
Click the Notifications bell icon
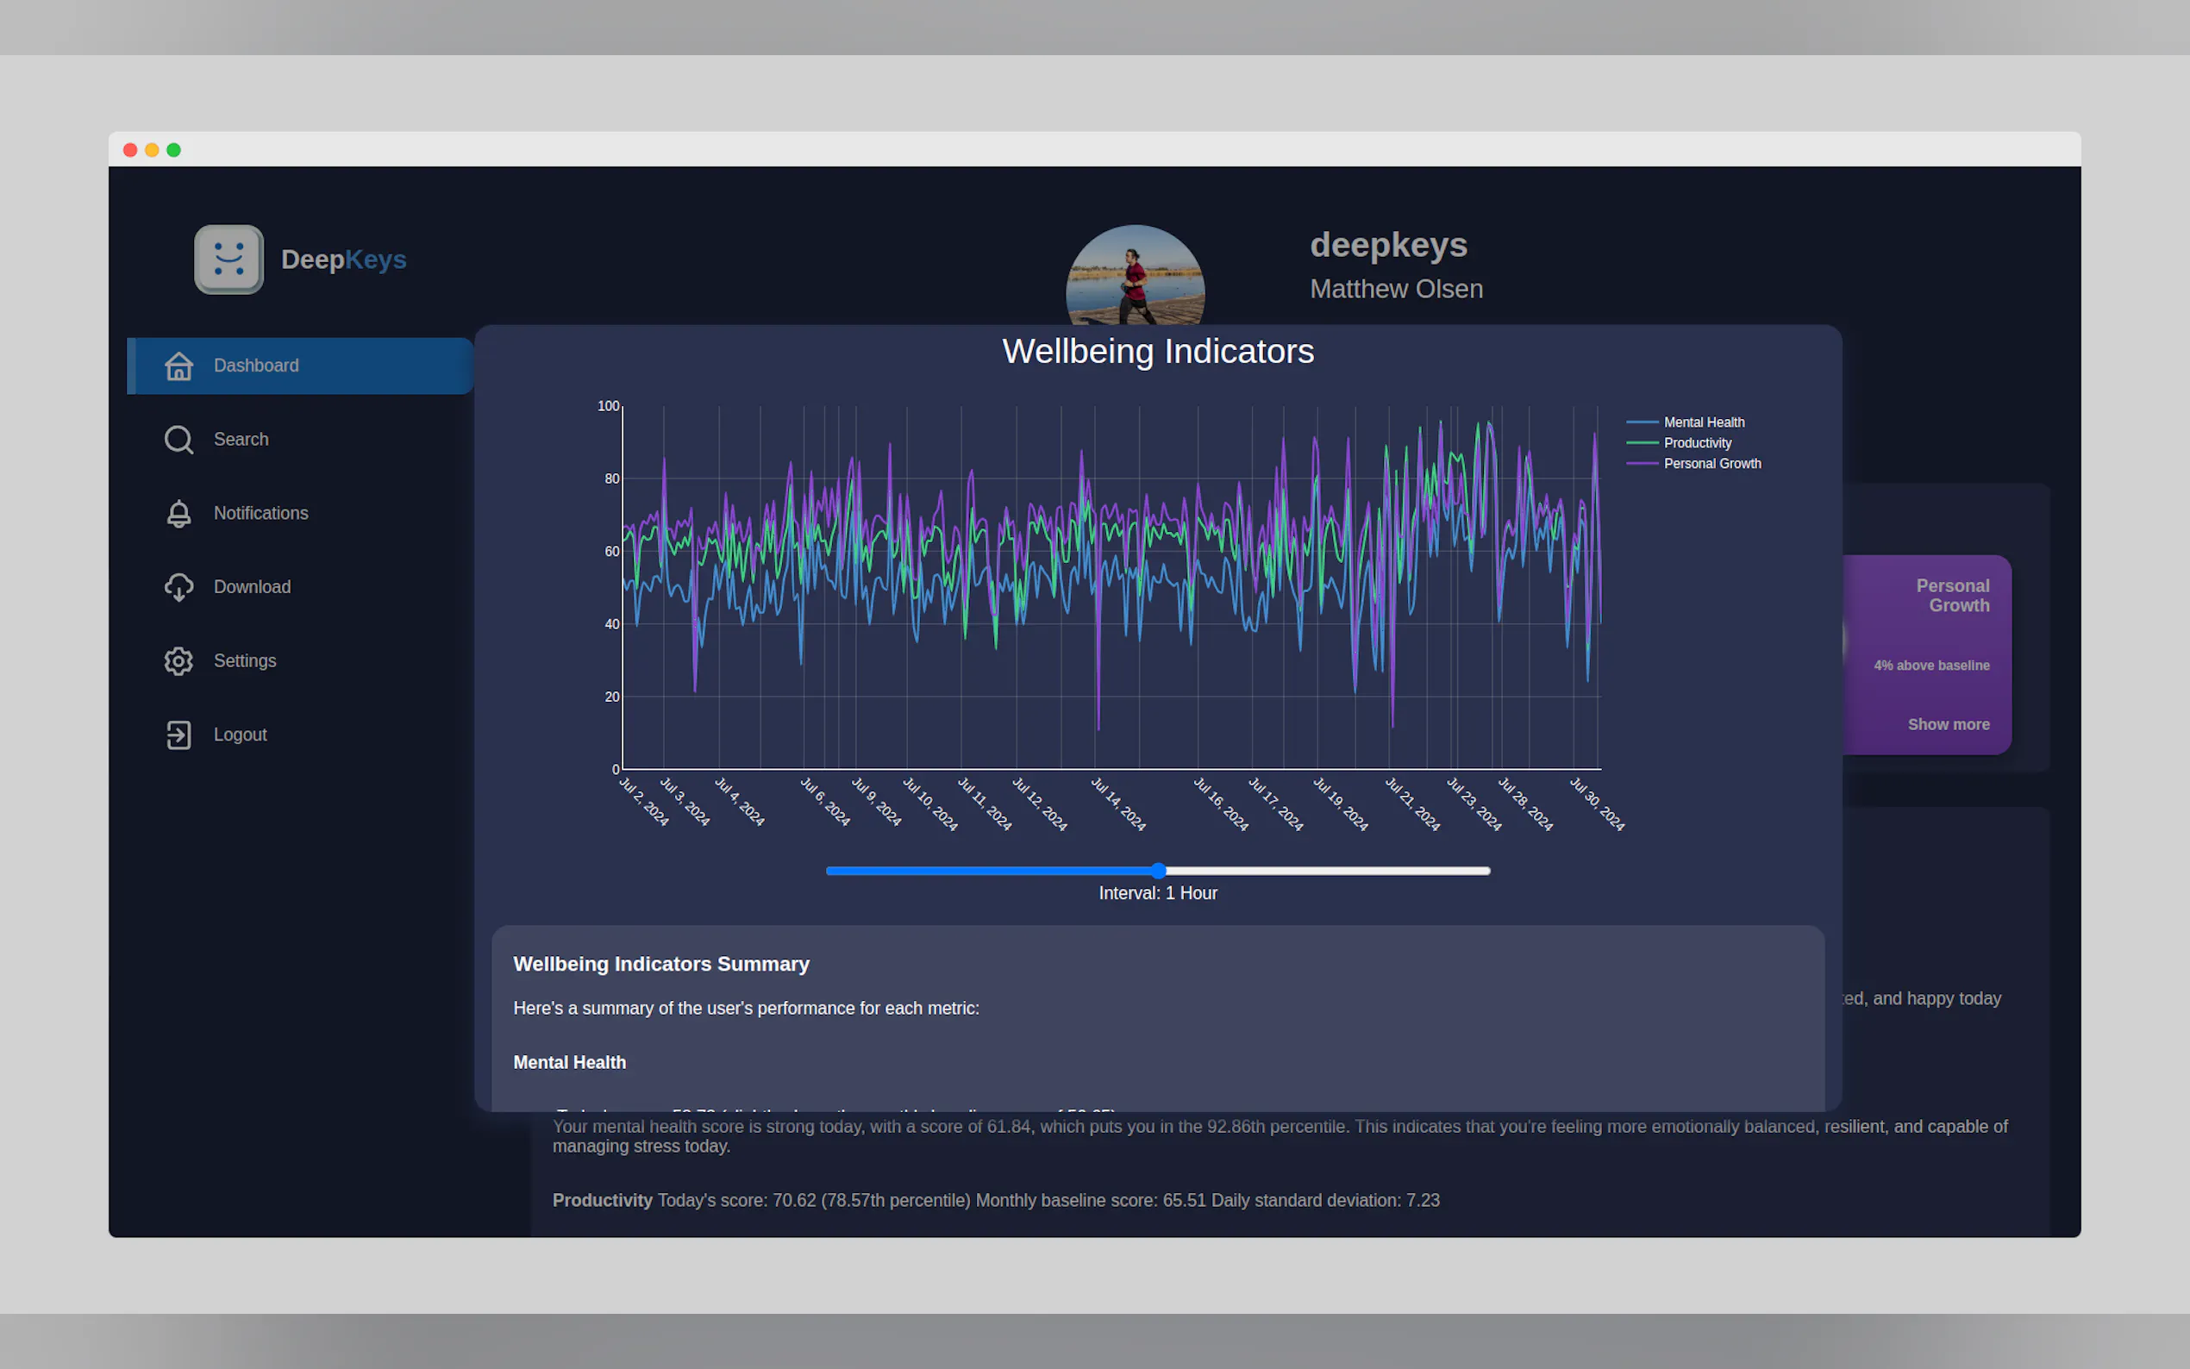tap(178, 514)
